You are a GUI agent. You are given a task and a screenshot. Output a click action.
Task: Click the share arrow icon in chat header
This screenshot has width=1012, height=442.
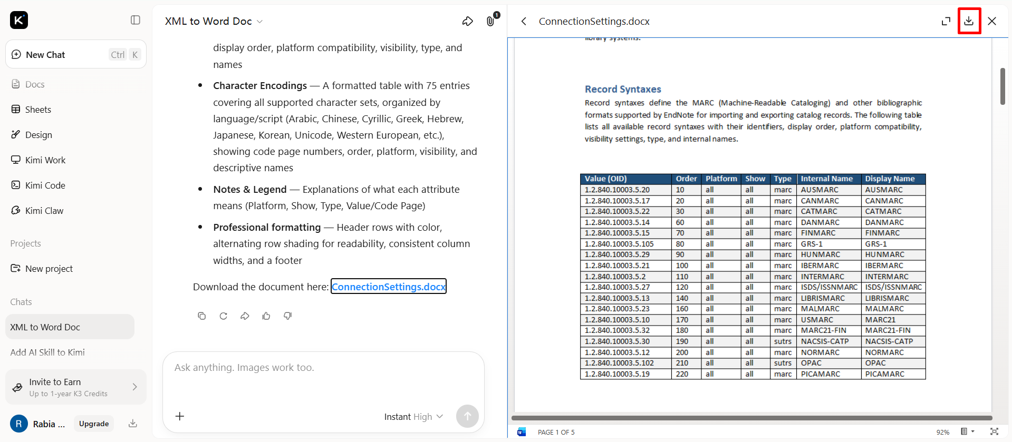click(x=467, y=21)
